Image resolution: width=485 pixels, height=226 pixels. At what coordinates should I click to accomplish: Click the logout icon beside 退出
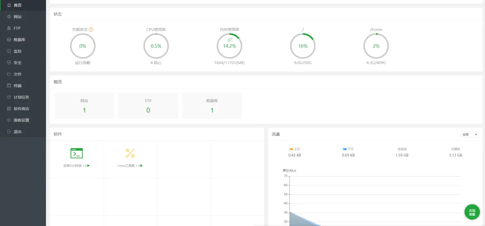[9, 132]
